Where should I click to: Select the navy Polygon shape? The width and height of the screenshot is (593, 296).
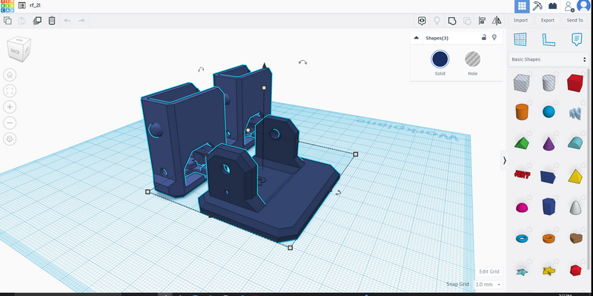click(549, 206)
